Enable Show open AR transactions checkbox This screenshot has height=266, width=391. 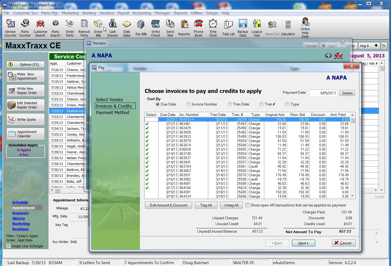coord(248,205)
